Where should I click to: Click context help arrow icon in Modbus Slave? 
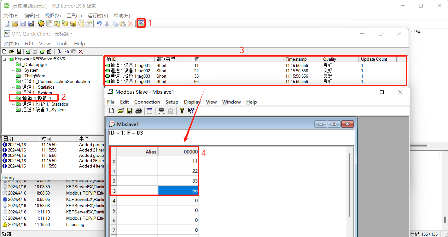[191, 111]
